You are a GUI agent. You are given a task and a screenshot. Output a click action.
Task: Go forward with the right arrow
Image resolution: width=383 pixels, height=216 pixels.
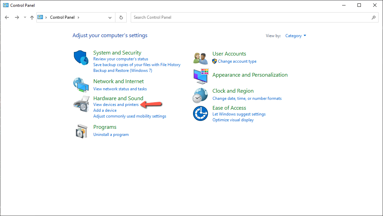coord(17,17)
